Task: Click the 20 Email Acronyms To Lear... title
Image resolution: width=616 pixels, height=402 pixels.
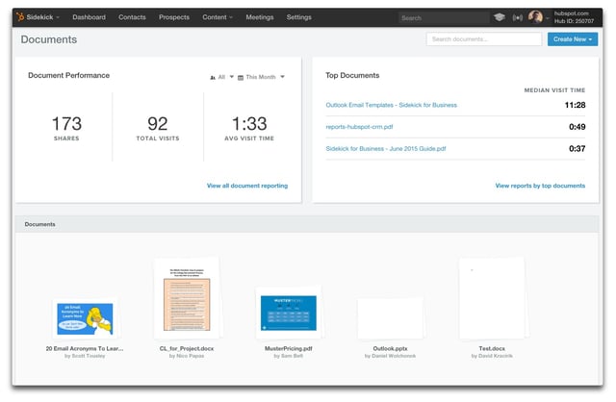Action: click(85, 348)
